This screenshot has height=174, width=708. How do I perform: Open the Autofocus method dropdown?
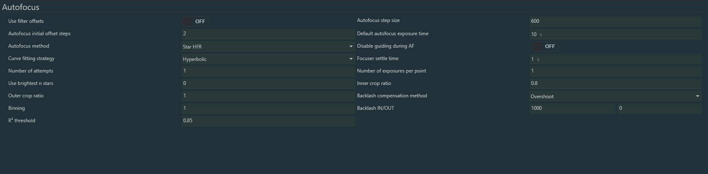268,47
